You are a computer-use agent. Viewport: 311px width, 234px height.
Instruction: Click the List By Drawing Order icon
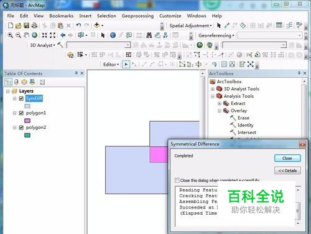click(8, 82)
